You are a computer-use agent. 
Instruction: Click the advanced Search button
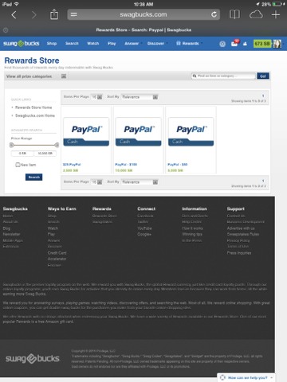tap(33, 177)
